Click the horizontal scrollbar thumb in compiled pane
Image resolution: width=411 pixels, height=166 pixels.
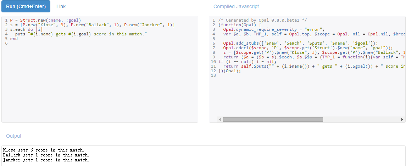click(273, 120)
